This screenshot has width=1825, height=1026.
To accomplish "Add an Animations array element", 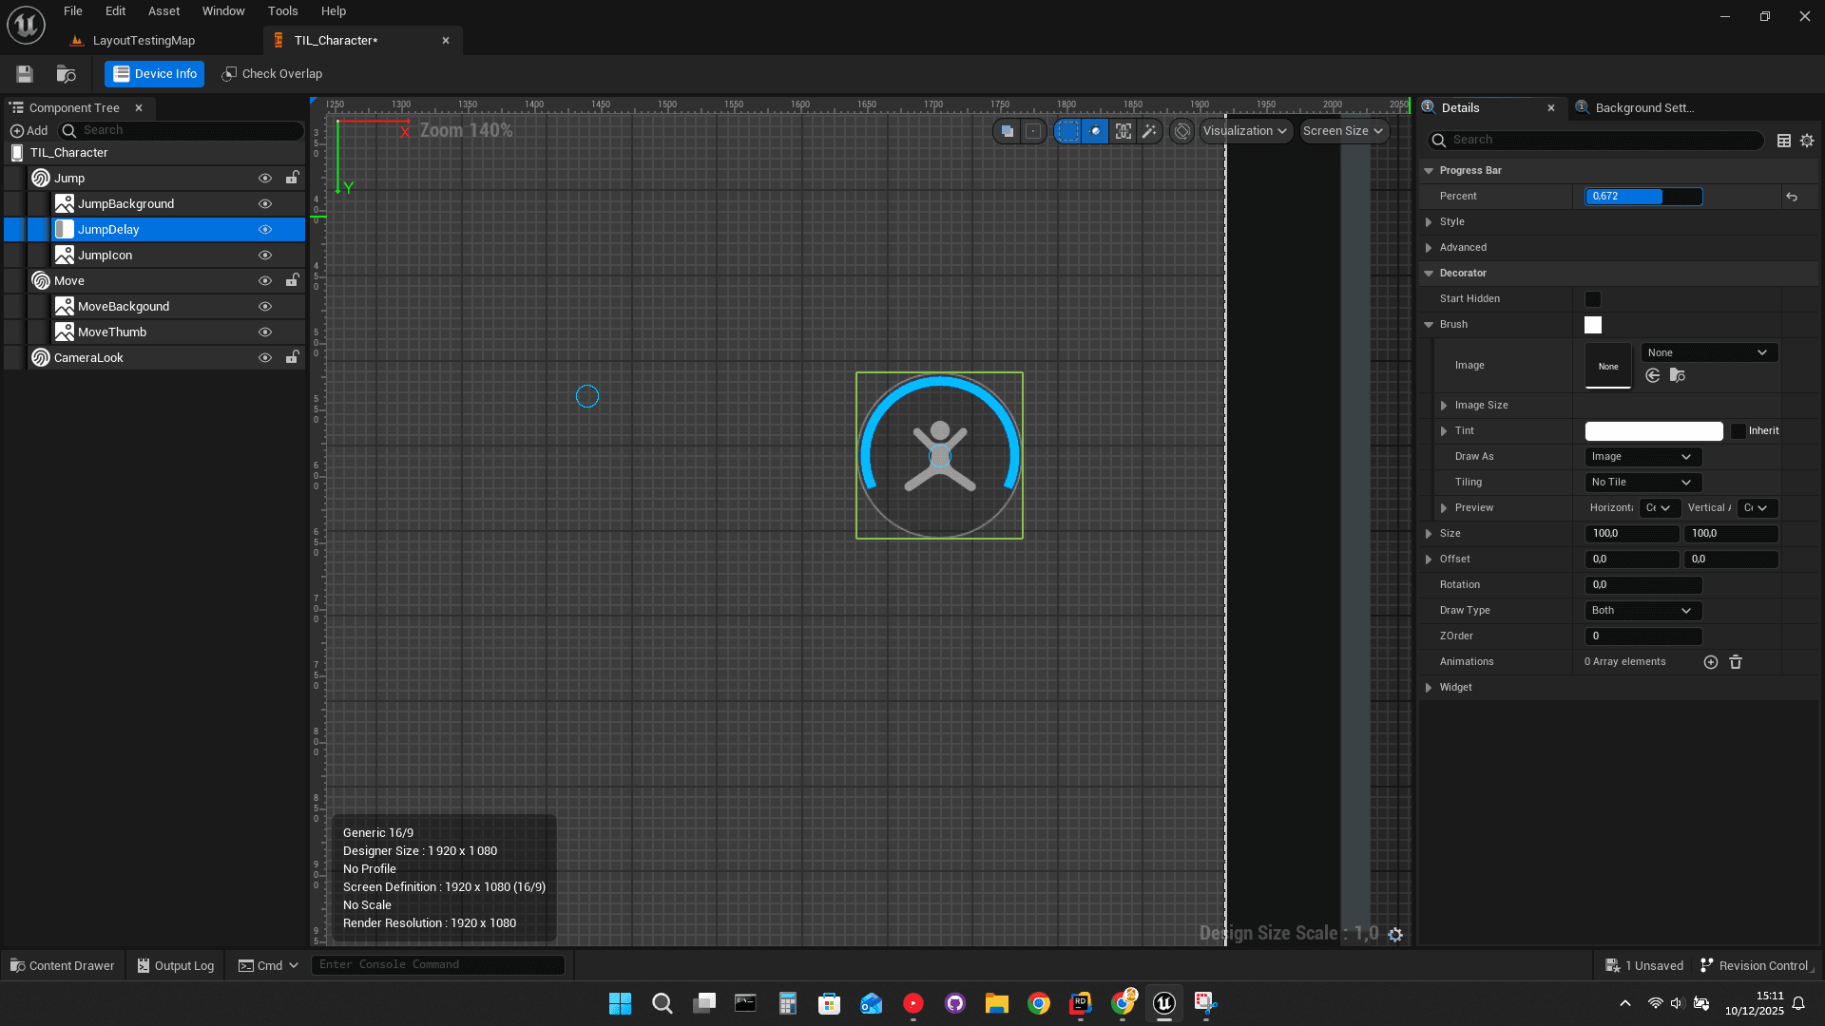I will point(1711,662).
